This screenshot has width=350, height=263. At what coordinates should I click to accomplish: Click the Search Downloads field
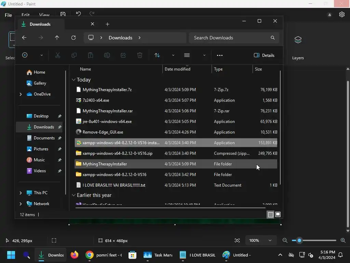234,38
